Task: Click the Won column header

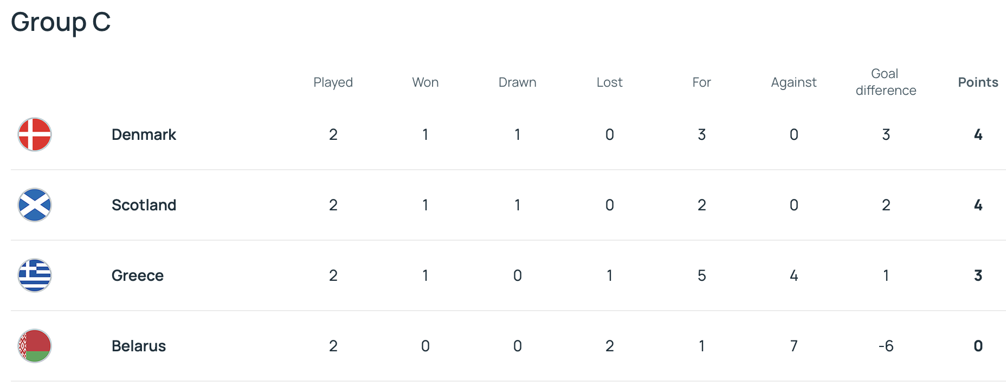Action: (425, 82)
